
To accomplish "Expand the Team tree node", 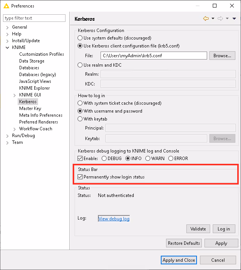I will point(8,143).
